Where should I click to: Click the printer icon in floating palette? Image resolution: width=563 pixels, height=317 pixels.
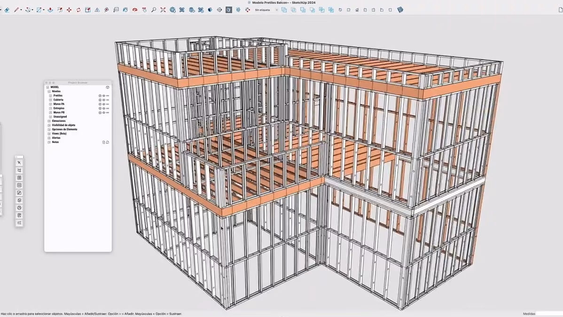tap(19, 208)
